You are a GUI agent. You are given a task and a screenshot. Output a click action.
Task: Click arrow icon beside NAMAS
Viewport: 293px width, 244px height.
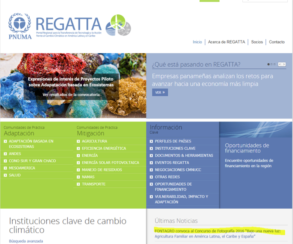78,177
